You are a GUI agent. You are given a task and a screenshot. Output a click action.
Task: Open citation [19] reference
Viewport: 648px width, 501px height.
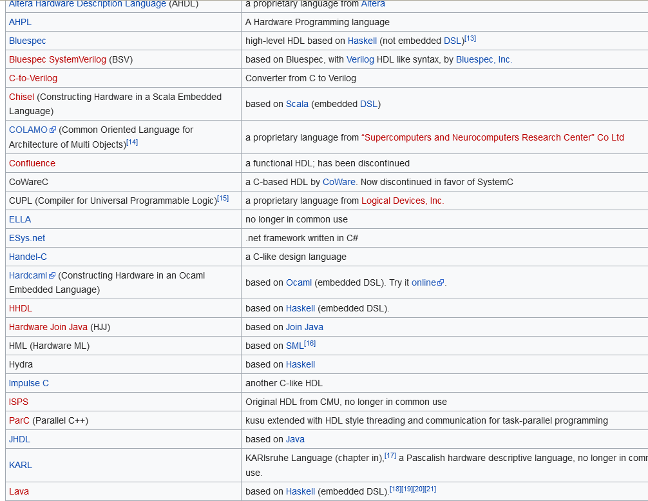407,489
